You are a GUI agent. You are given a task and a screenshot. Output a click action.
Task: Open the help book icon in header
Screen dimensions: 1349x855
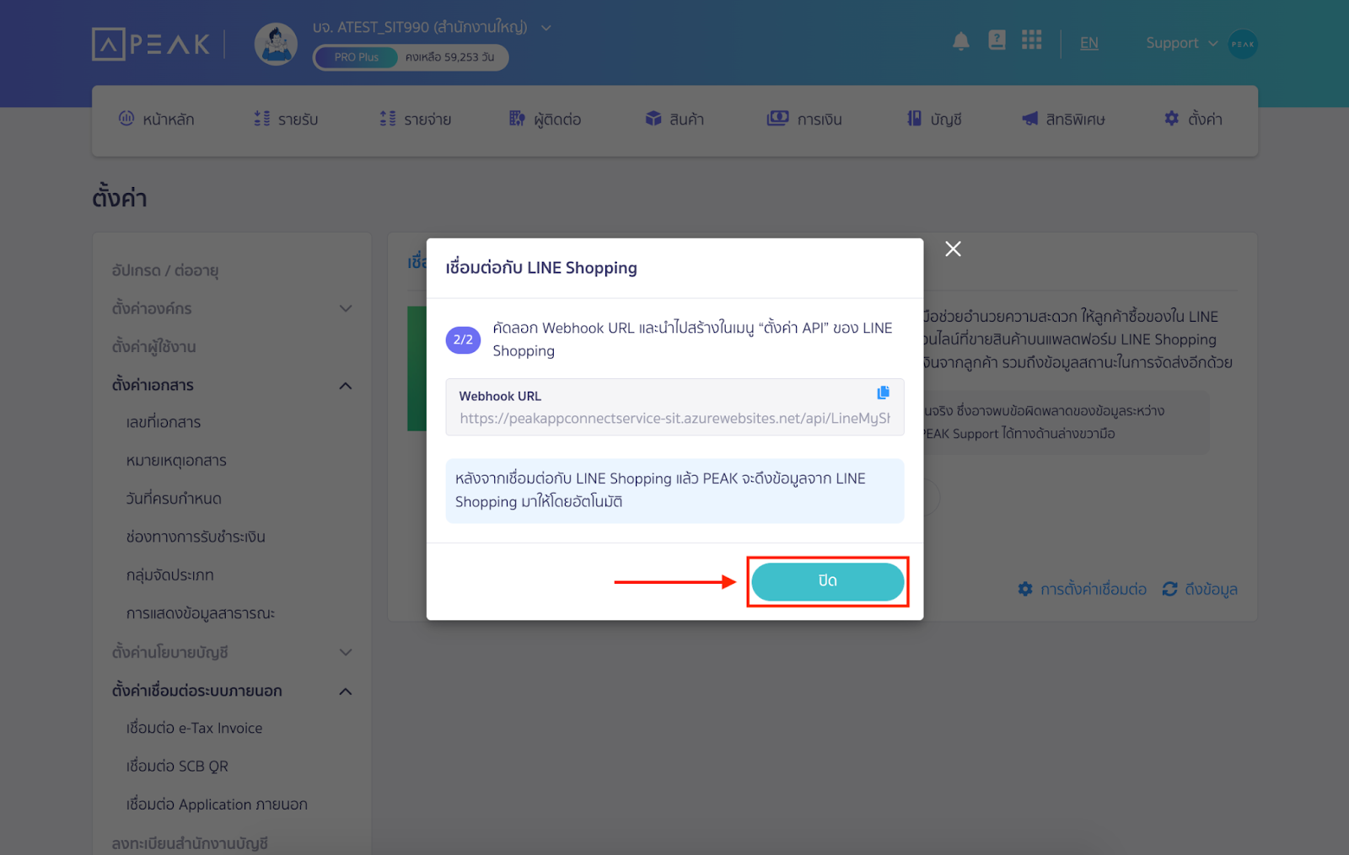pos(997,40)
